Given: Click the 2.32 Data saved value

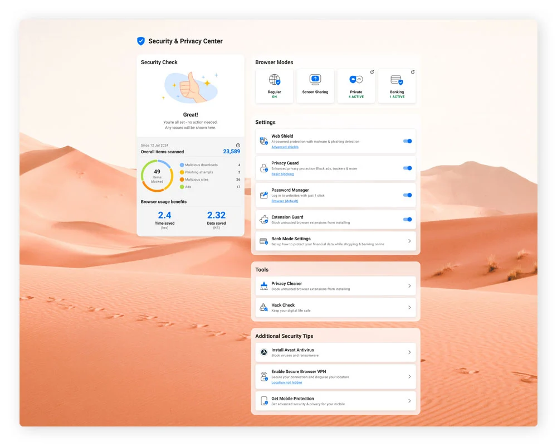Looking at the screenshot, I should (x=216, y=215).
